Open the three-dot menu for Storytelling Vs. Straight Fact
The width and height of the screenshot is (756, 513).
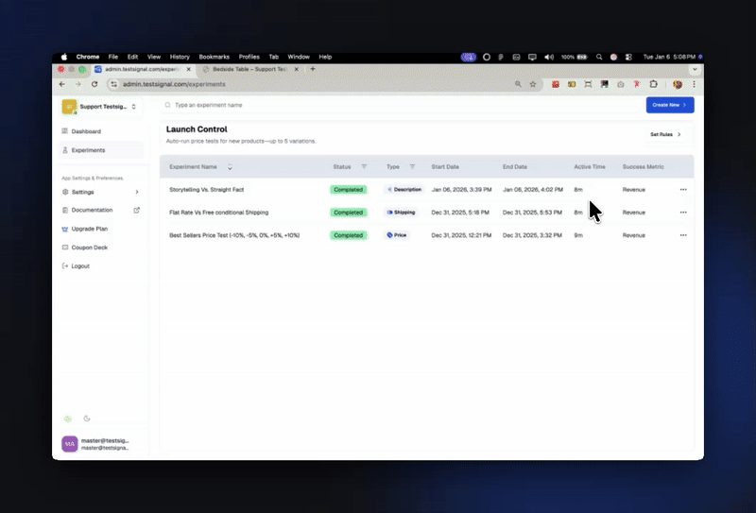click(x=682, y=189)
